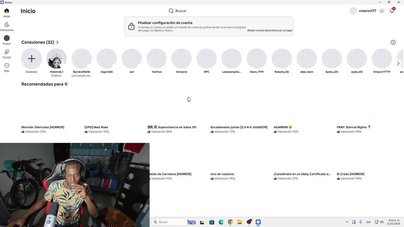404x227 pixels.
Task: Click viveros177 username
Action: pos(367,11)
